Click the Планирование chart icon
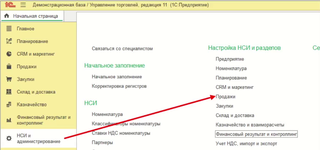The width and height of the screenshot is (320, 150). (9, 41)
